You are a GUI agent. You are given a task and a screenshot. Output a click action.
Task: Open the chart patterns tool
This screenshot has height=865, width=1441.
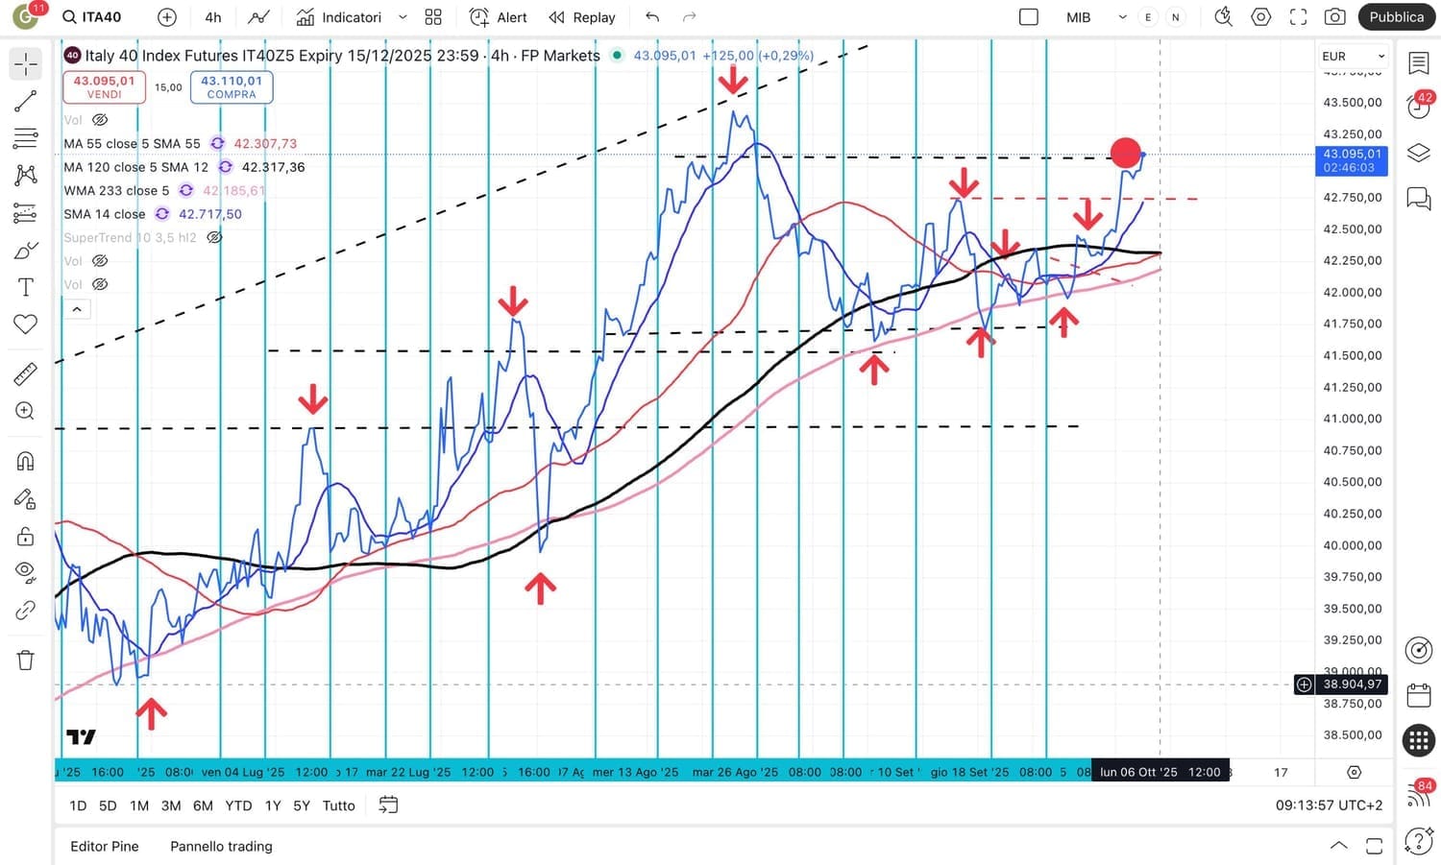tap(26, 175)
